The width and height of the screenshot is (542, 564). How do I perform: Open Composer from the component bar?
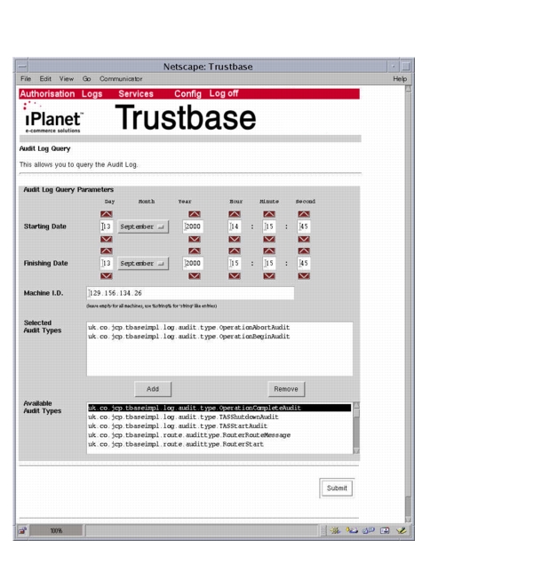coord(402,530)
